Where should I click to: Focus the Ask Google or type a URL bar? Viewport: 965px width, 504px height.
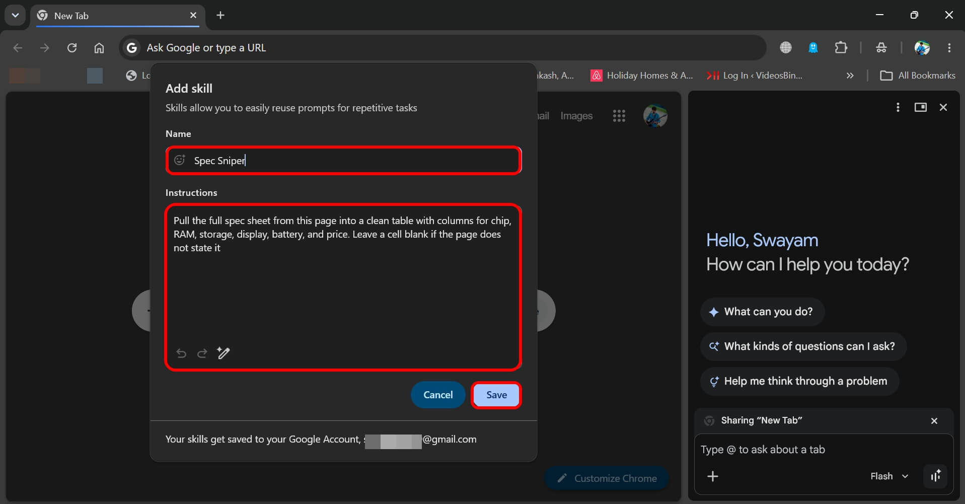point(442,48)
